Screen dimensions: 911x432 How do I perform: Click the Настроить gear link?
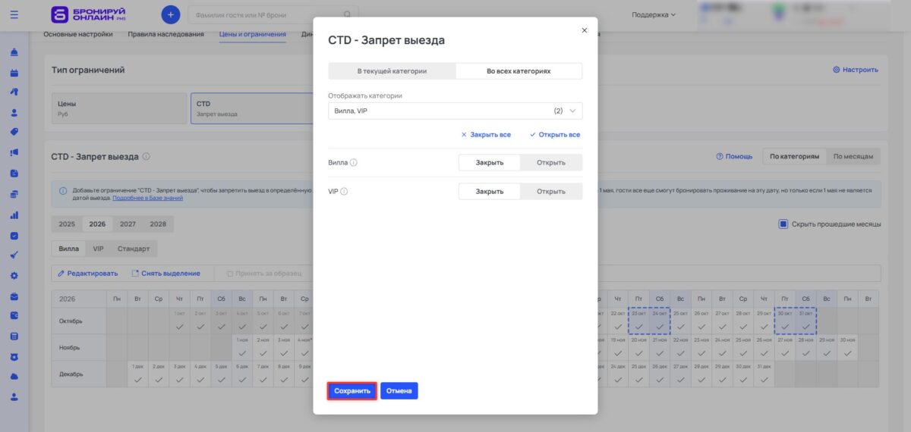(x=856, y=70)
